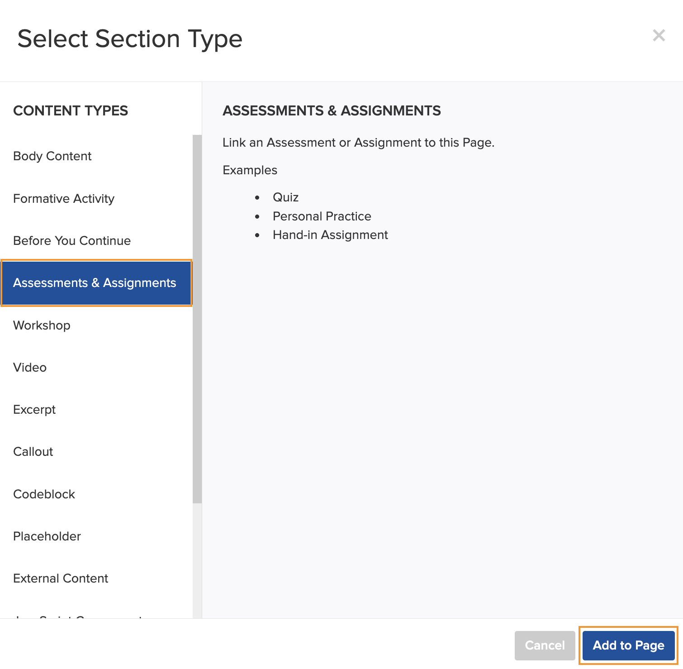Viewport: 683px width, 669px height.
Task: Click the Hand-in Assignment example text
Action: pyautogui.click(x=330, y=234)
